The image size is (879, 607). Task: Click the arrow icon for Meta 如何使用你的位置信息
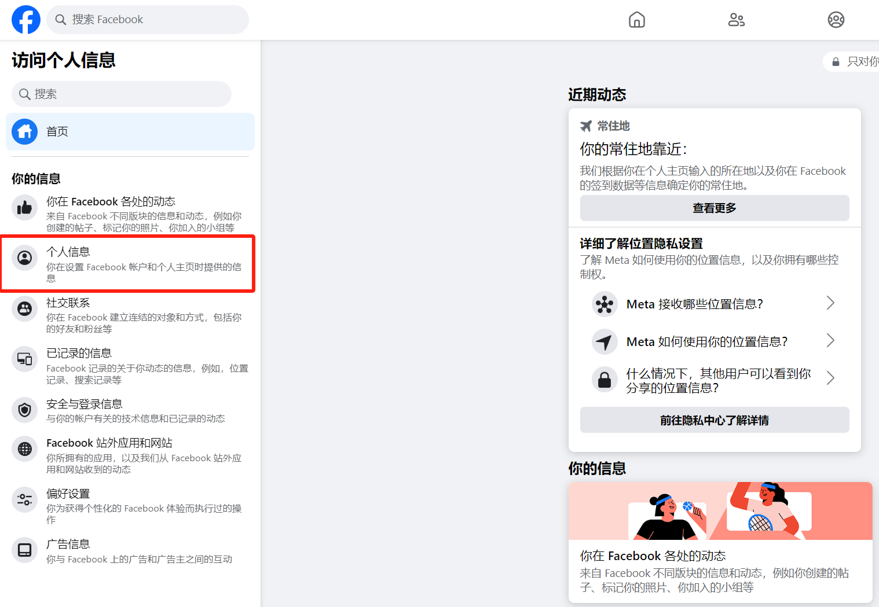click(x=605, y=341)
